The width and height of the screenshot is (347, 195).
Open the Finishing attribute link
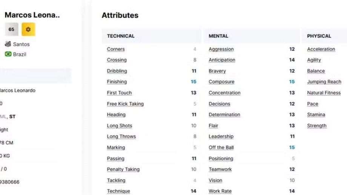(117, 82)
